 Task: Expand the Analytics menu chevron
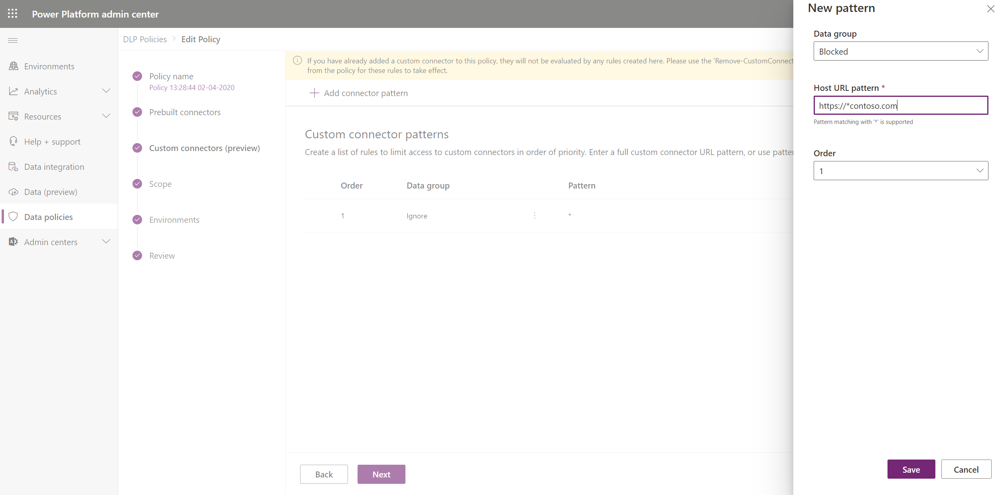point(106,91)
